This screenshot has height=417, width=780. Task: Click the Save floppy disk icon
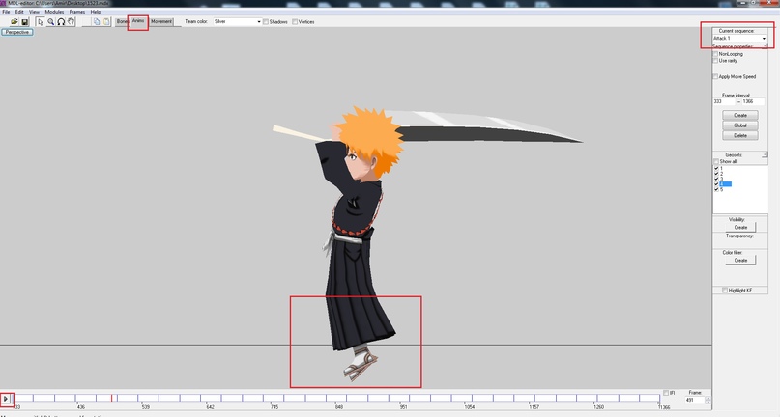tap(25, 22)
